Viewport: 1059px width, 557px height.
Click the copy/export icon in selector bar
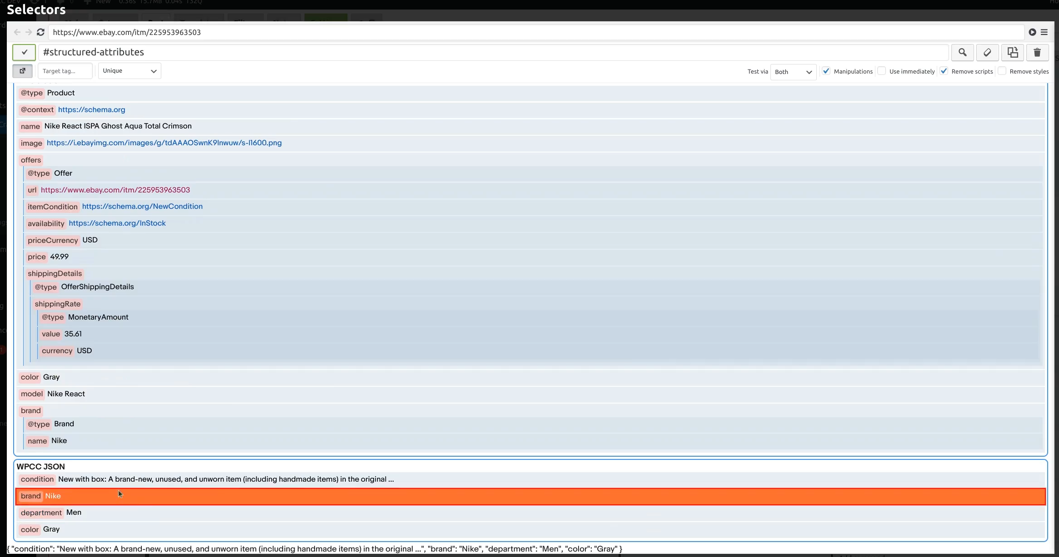click(x=1013, y=52)
